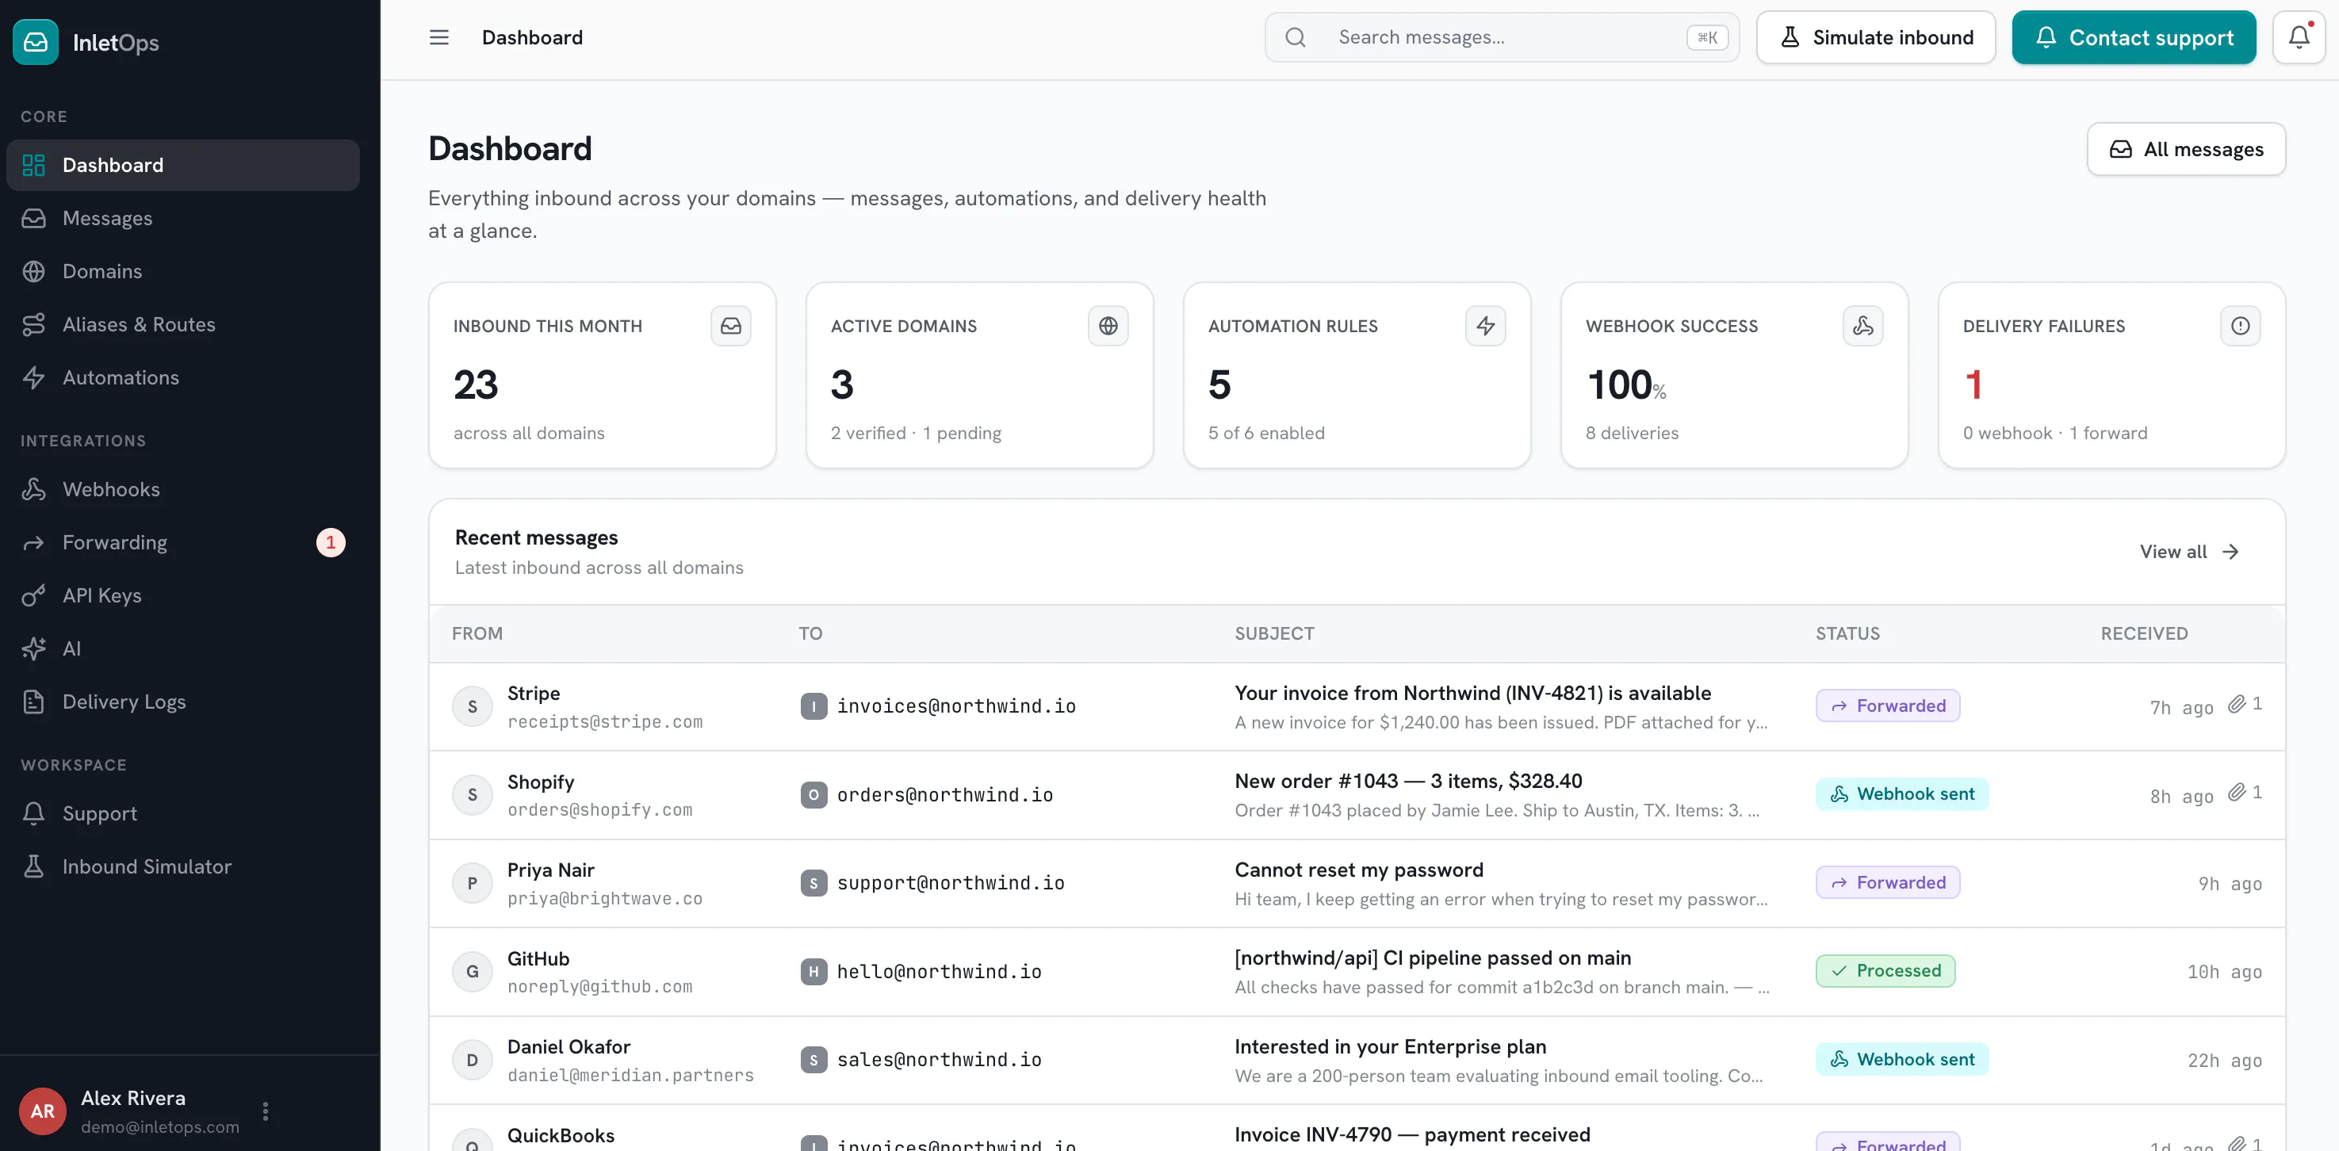Click the attachment paperclip on the Shopify row
Screen dimensions: 2339x1151
(x=2237, y=792)
